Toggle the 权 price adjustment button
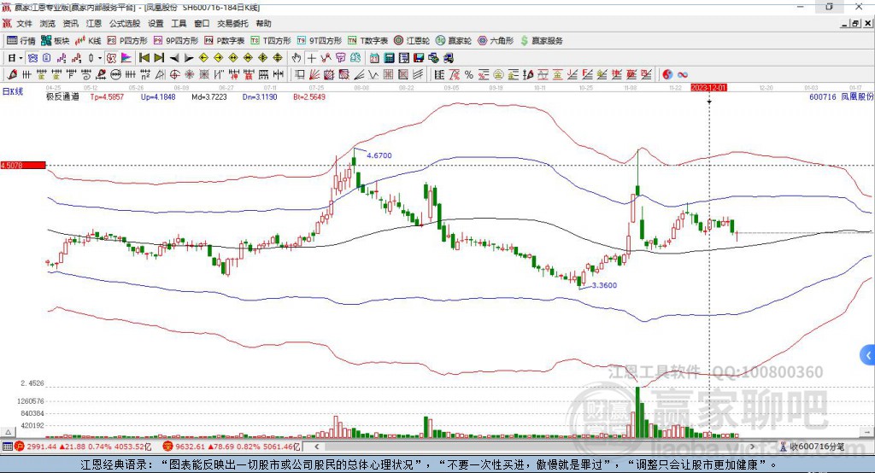This screenshot has width=875, height=473. point(112,57)
